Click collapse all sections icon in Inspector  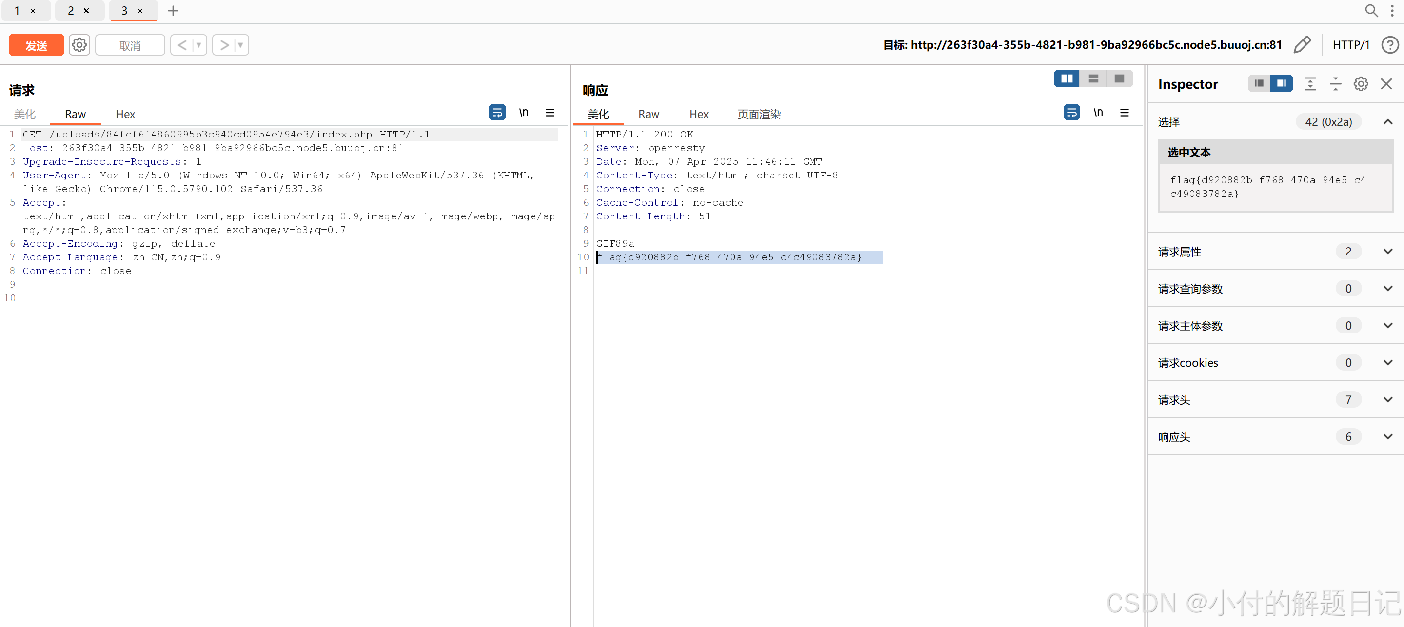[x=1335, y=84]
